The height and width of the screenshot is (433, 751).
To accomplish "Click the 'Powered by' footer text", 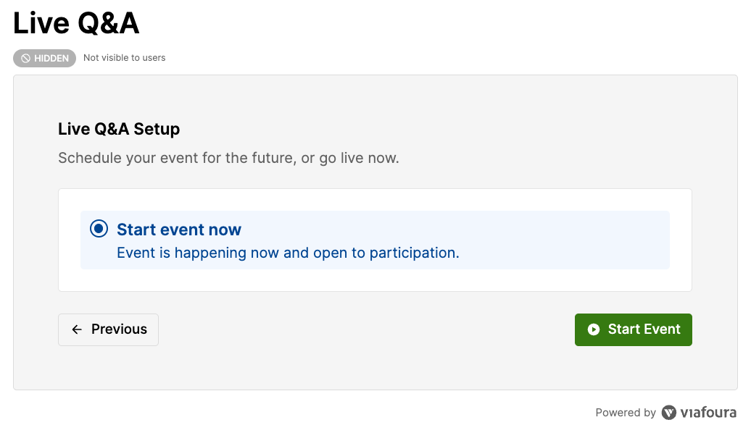I will [626, 413].
